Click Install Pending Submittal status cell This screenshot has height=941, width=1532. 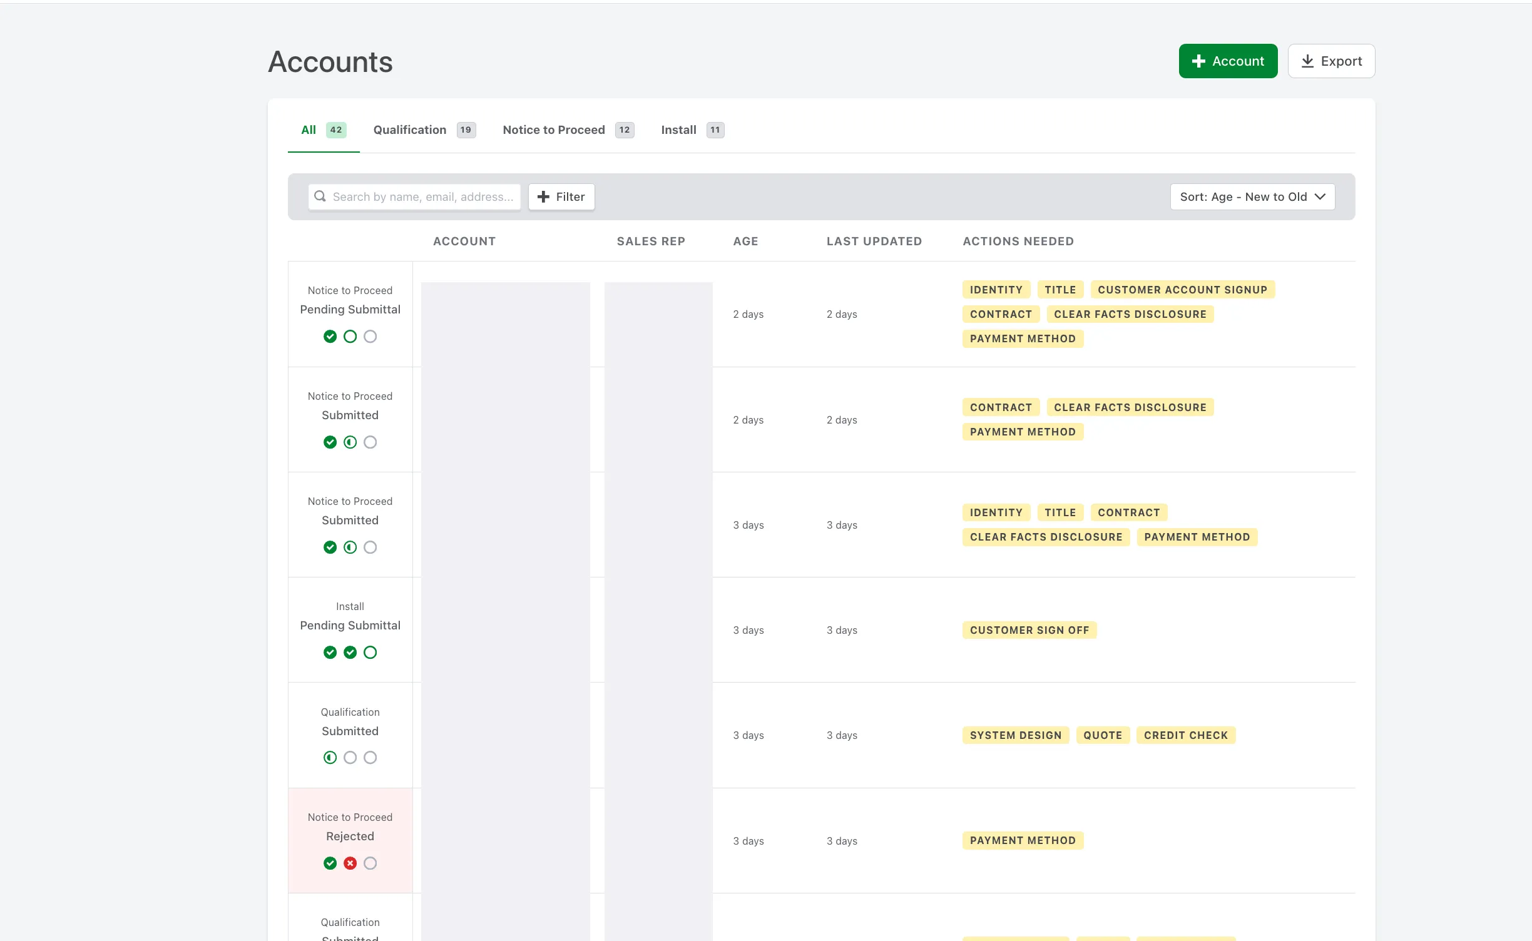pos(350,629)
